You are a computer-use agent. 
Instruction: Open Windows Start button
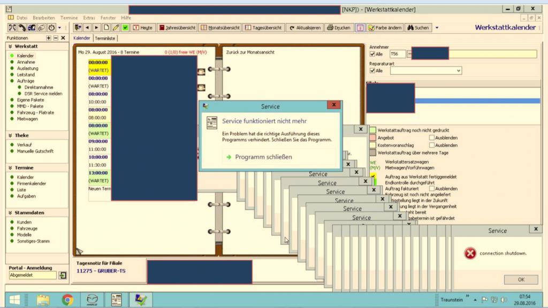point(14,300)
